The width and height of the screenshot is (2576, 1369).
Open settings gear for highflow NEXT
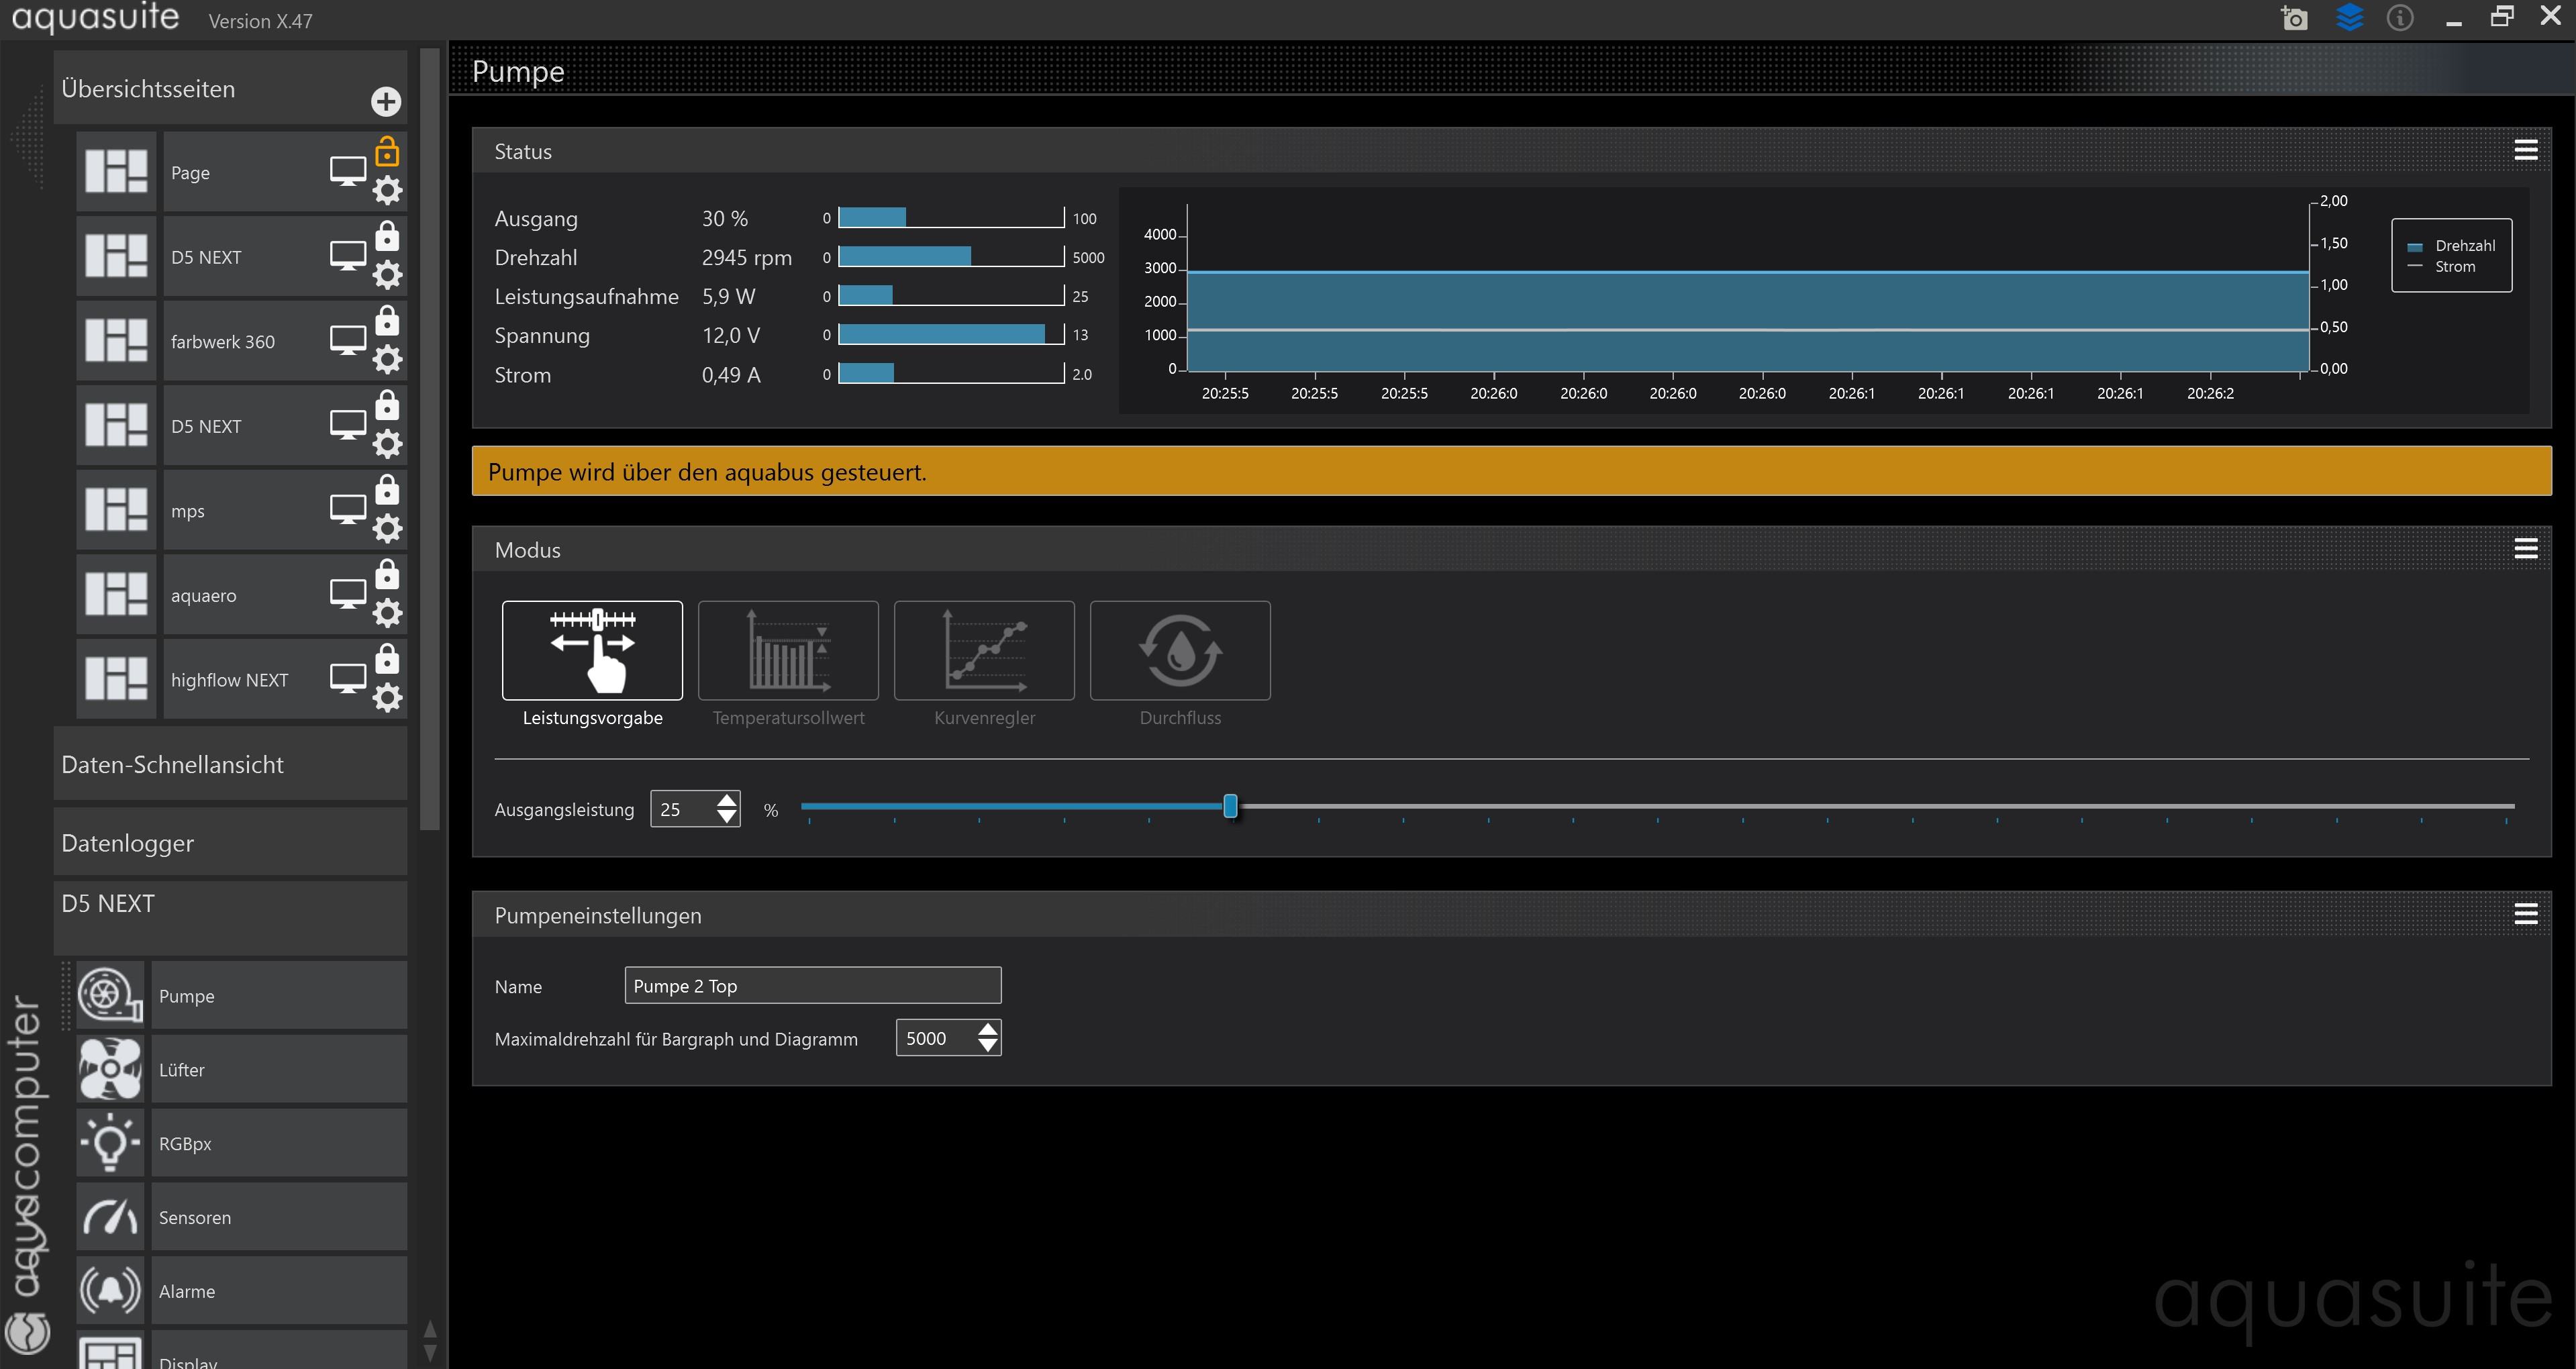387,697
